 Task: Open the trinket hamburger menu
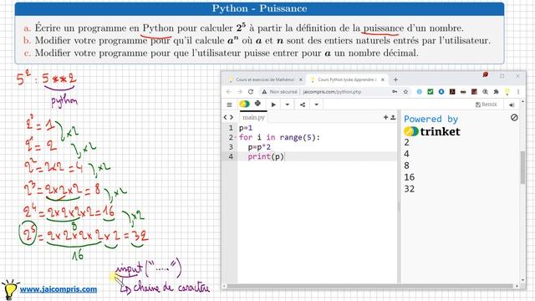[229, 105]
